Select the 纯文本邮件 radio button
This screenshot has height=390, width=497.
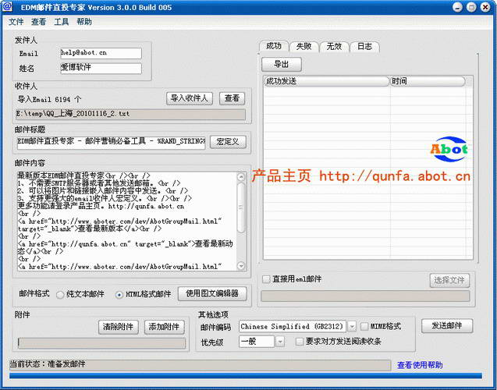click(60, 295)
